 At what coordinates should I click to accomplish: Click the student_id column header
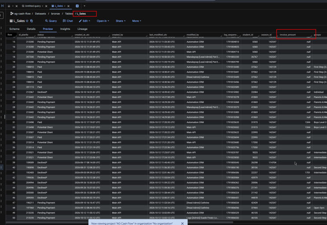(x=250, y=35)
